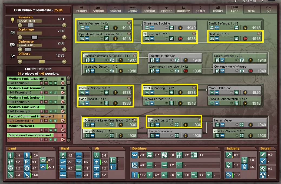Screen dimensions: 281x184
Task: Click the Naval anchor icon showing 1.2
Action: [x=63, y=155]
